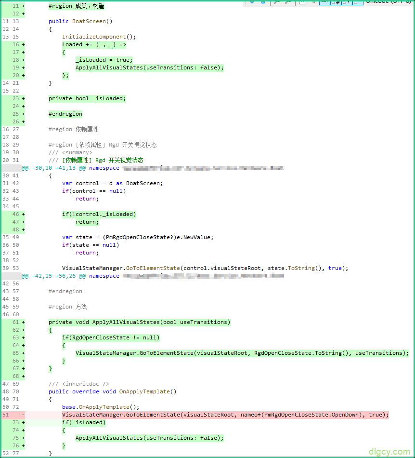Click the added 'if(_isLoaded)' line
The height and width of the screenshot is (458, 415).
click(x=84, y=422)
